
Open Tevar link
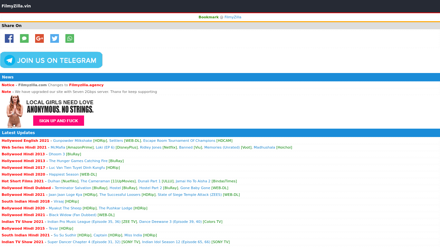(x=53, y=229)
